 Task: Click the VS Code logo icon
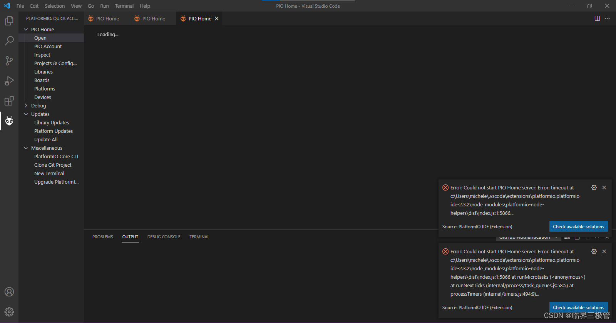click(x=7, y=6)
